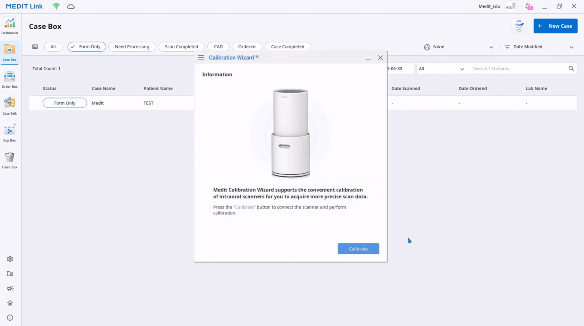Click the cloud sync icon
The image size is (584, 326).
tap(71, 6)
